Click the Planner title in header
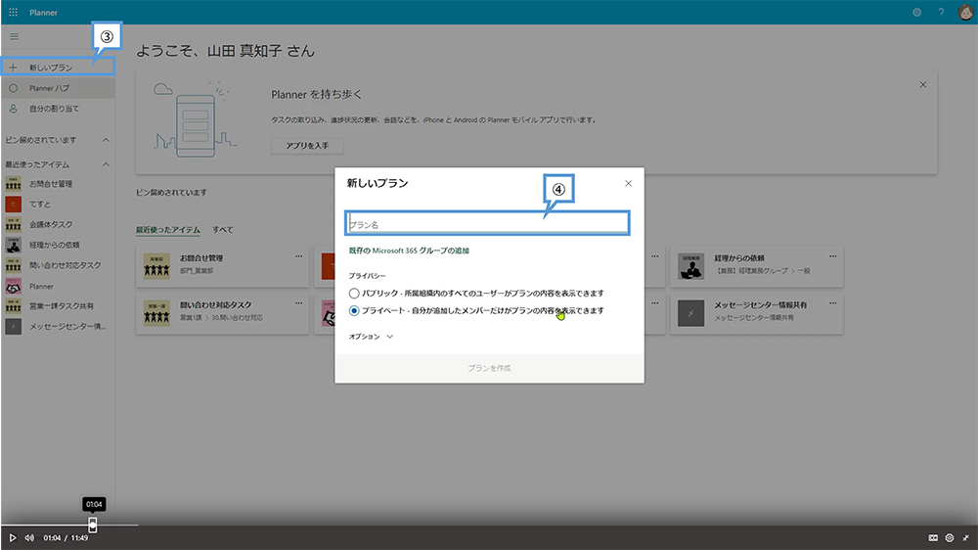Image resolution: width=978 pixels, height=550 pixels. (x=44, y=13)
